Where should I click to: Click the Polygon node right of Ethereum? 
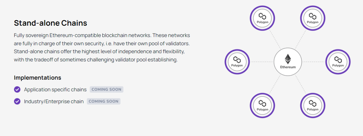click(x=338, y=62)
